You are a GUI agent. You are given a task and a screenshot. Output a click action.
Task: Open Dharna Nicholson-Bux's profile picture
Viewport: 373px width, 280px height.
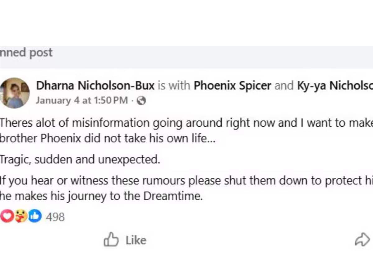point(15,93)
